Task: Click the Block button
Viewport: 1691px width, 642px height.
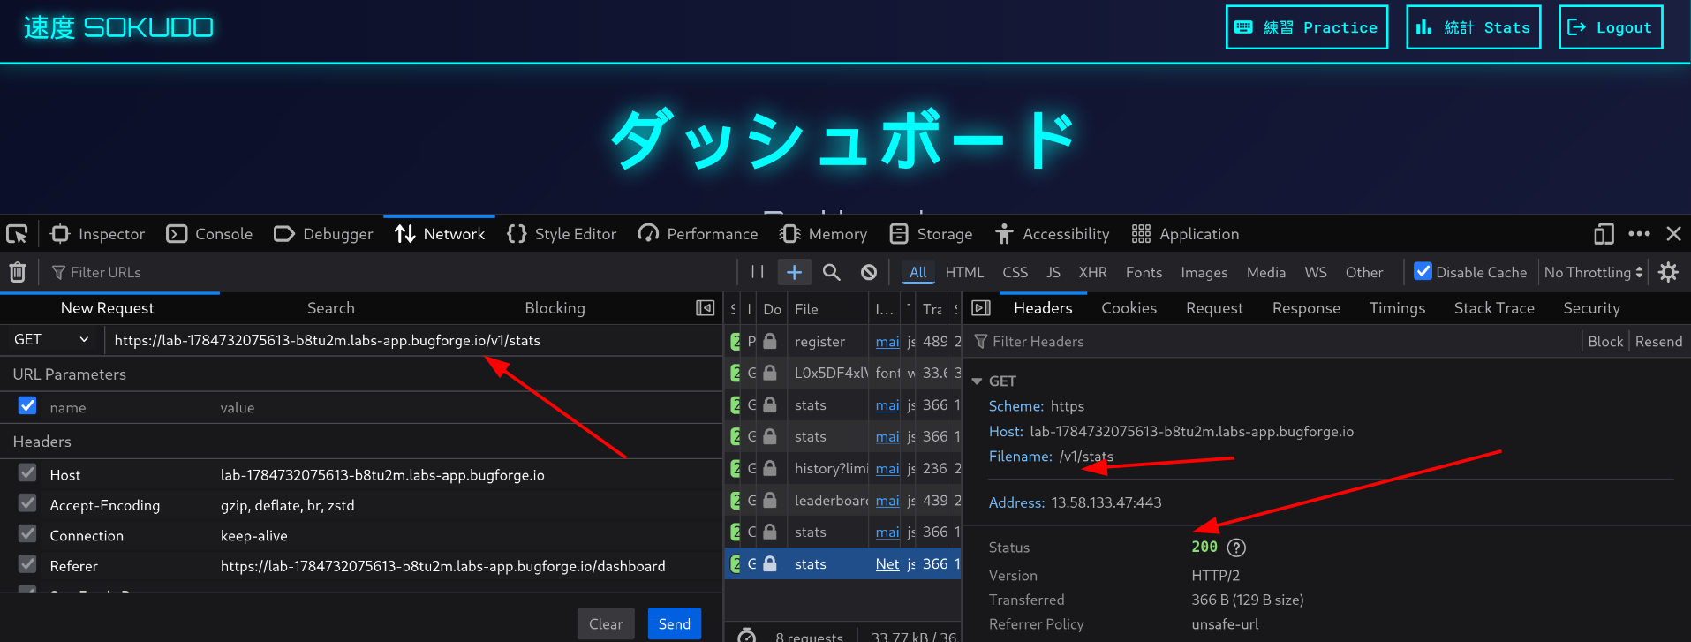Action: pyautogui.click(x=1605, y=342)
